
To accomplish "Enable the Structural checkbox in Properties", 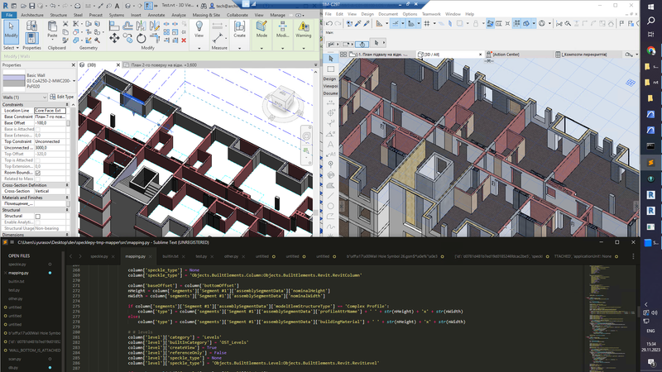I will (x=37, y=217).
